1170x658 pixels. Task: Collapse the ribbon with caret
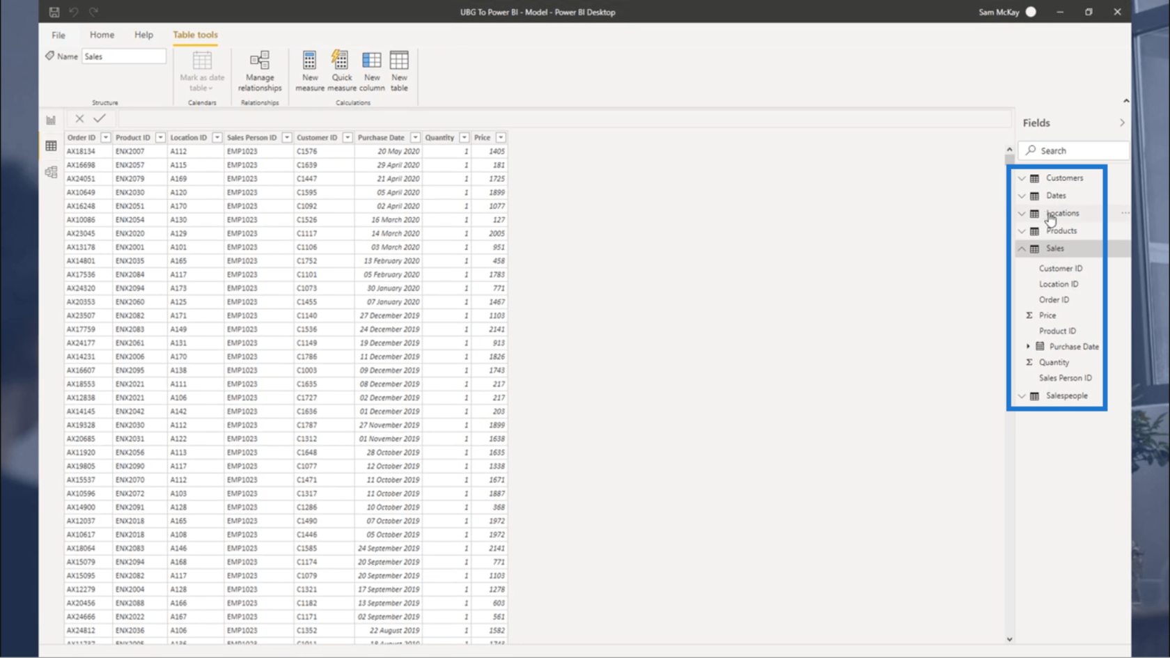(x=1126, y=101)
